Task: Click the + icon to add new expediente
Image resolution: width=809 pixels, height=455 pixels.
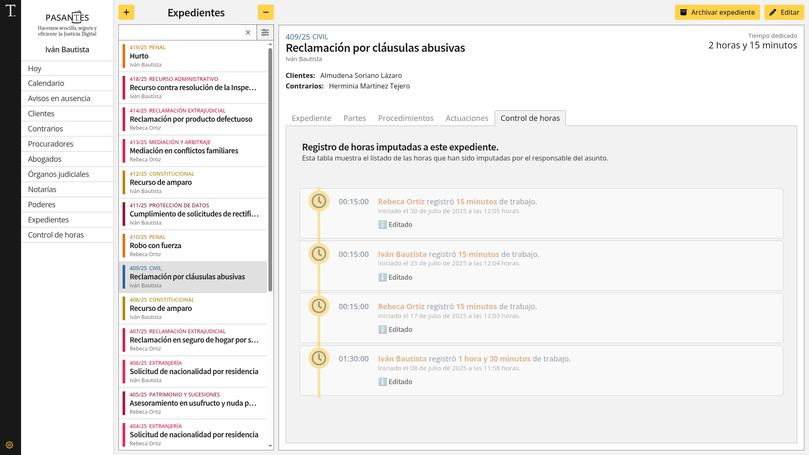Action: click(126, 12)
